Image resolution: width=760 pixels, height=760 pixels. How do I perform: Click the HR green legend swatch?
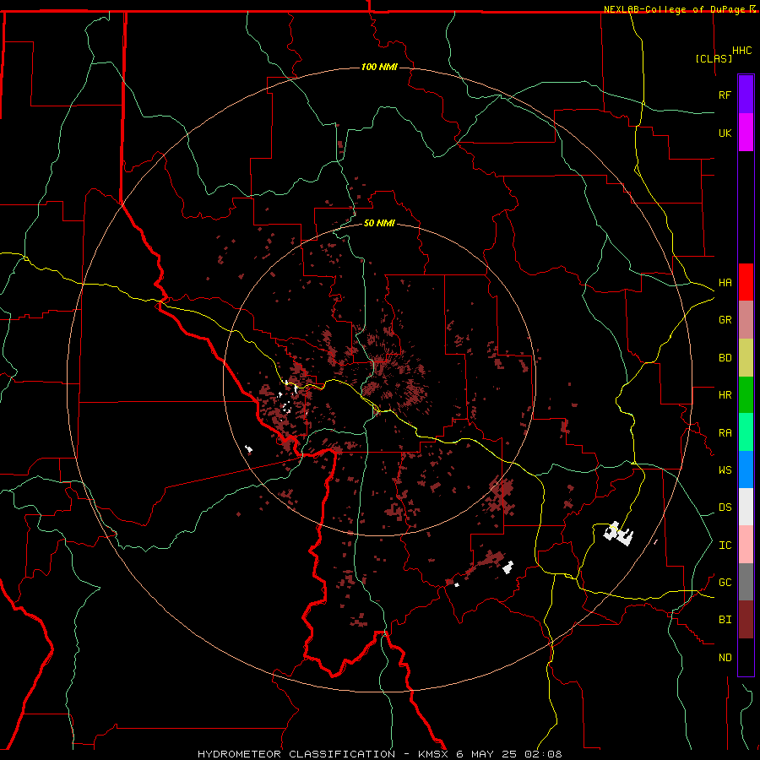tap(746, 394)
